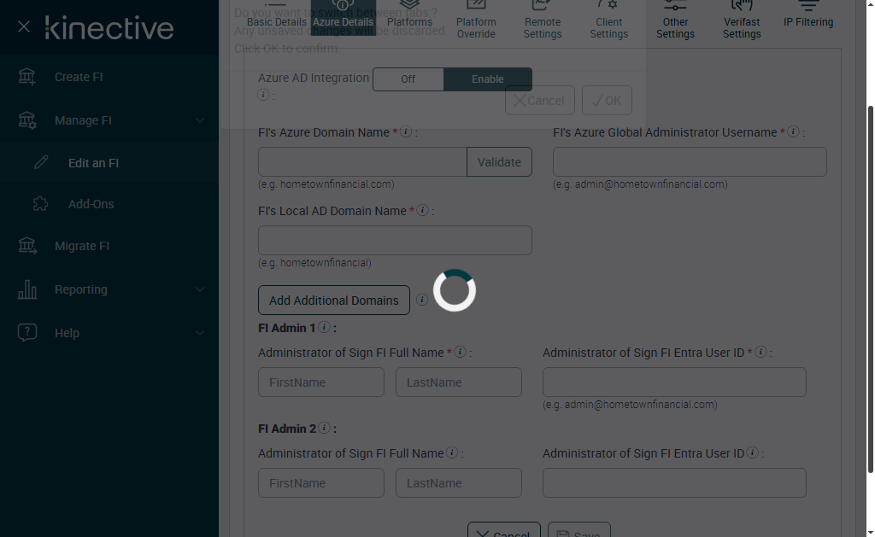Click Cancel in the confirm dialog
Viewport: 875px width, 537px height.
click(x=540, y=101)
